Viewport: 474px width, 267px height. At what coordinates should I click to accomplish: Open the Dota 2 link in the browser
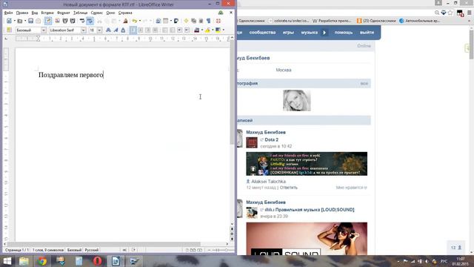(x=272, y=139)
